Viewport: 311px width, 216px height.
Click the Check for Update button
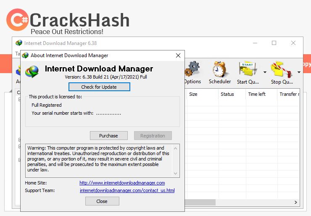point(99,87)
